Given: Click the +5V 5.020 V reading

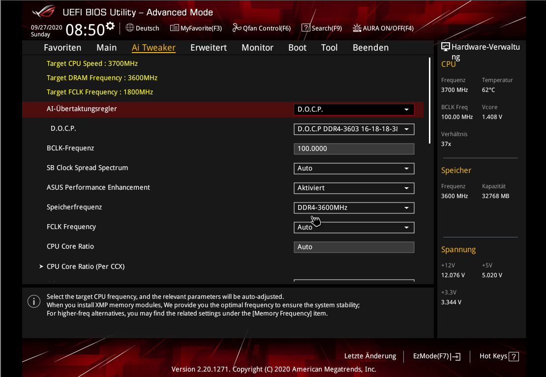Looking at the screenshot, I should click(492, 275).
